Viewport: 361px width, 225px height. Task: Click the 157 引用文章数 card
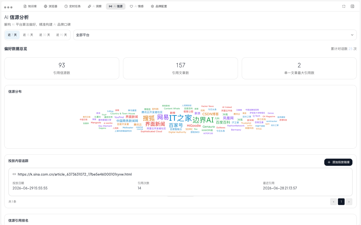pos(180,68)
